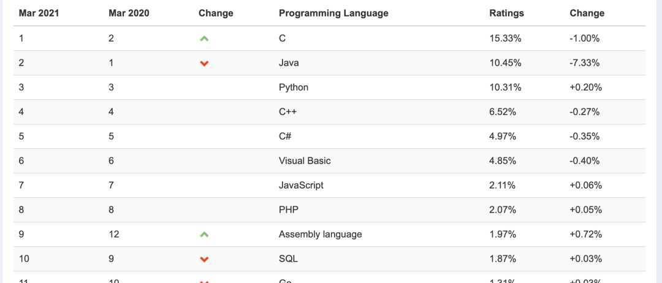
Task: Select the Python language cell
Action: pos(294,87)
